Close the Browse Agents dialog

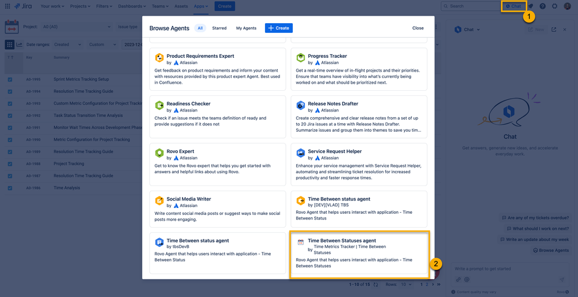(418, 28)
